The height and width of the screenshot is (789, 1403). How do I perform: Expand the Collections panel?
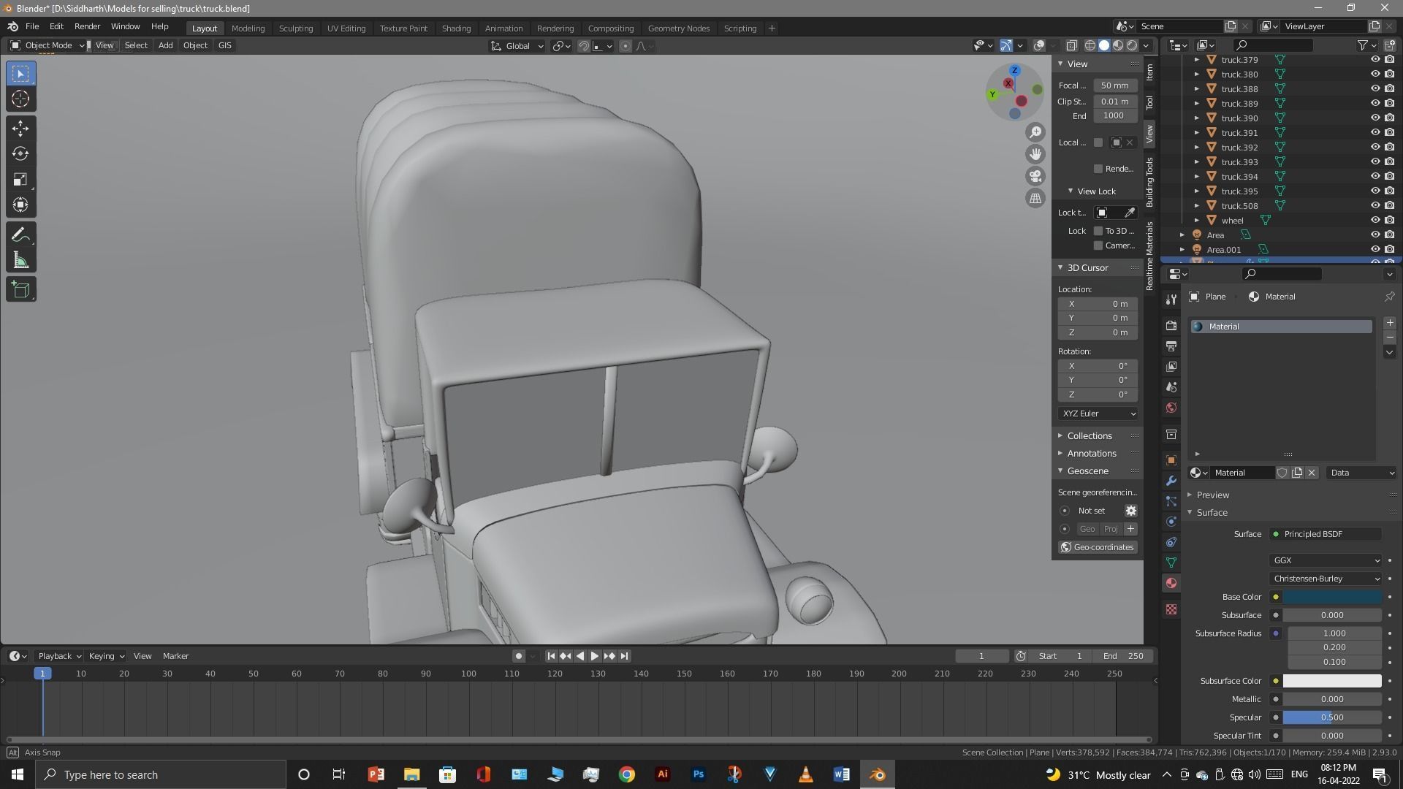click(1089, 435)
